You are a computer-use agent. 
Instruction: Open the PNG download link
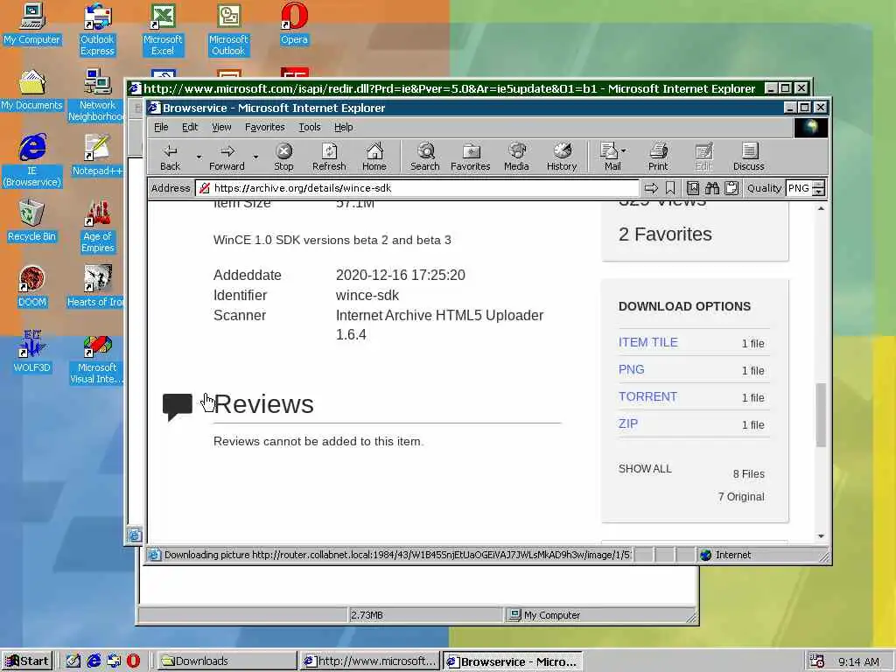tap(632, 369)
